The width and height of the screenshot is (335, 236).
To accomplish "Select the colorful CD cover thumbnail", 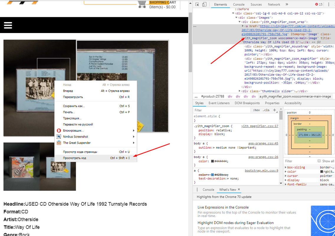I will point(22,166).
